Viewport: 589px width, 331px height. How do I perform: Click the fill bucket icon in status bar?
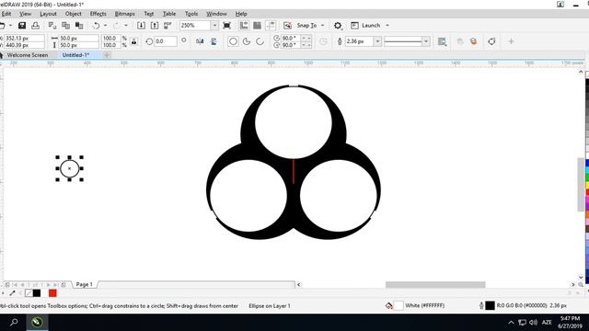click(388, 306)
